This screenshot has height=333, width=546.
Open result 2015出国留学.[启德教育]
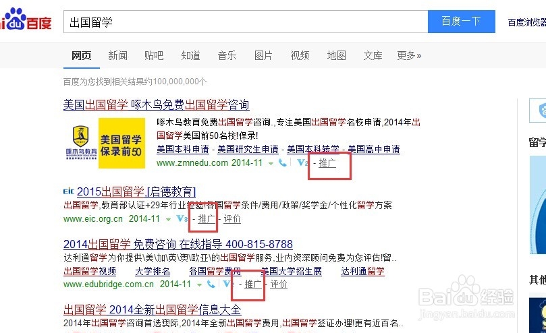[x=136, y=191]
